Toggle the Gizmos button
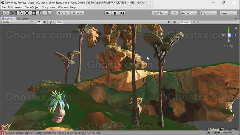The image size is (240, 135). [184, 22]
